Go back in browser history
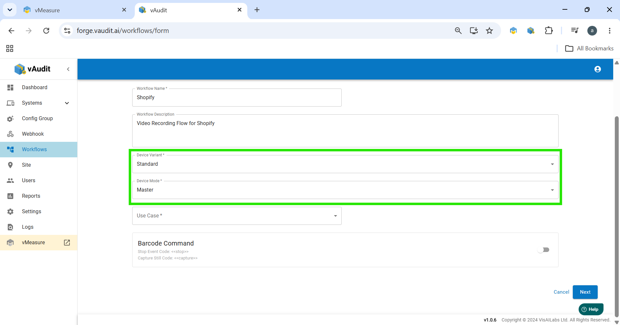The width and height of the screenshot is (620, 325). click(x=12, y=31)
